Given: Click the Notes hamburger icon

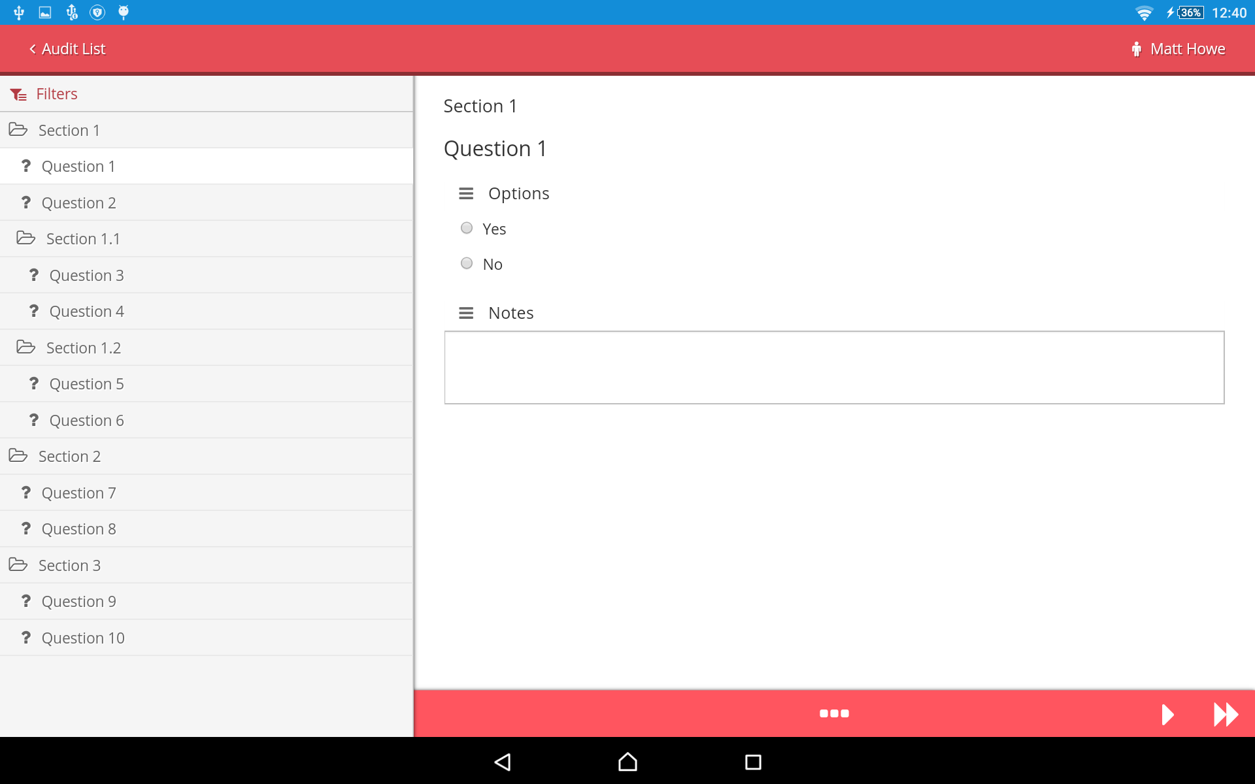Looking at the screenshot, I should pyautogui.click(x=466, y=313).
